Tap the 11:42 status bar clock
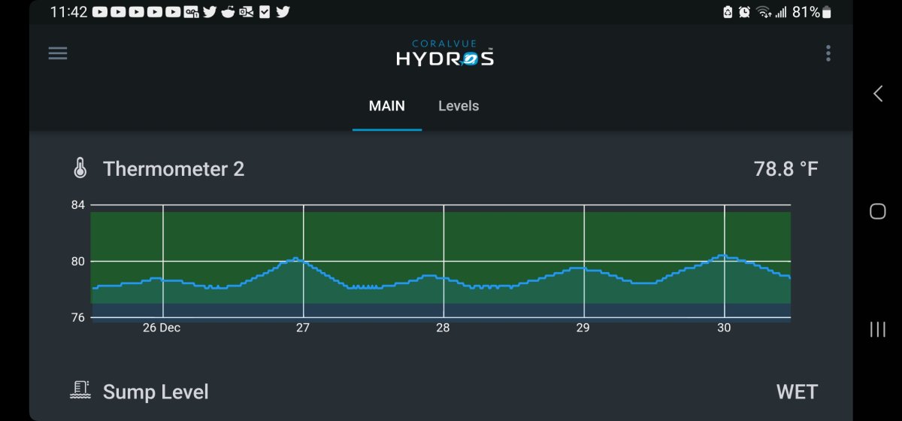 click(x=69, y=12)
